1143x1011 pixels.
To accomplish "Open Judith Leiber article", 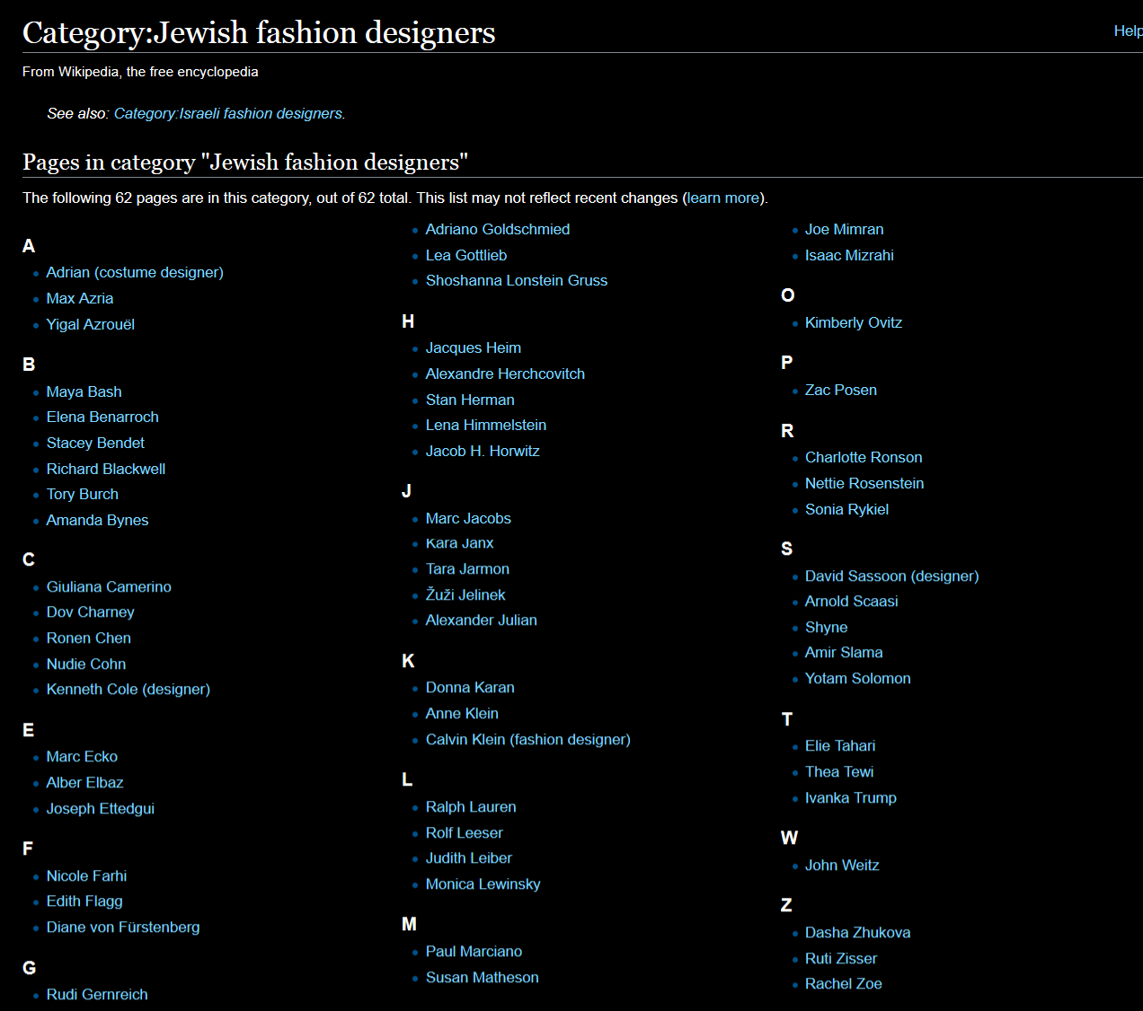I will point(469,857).
